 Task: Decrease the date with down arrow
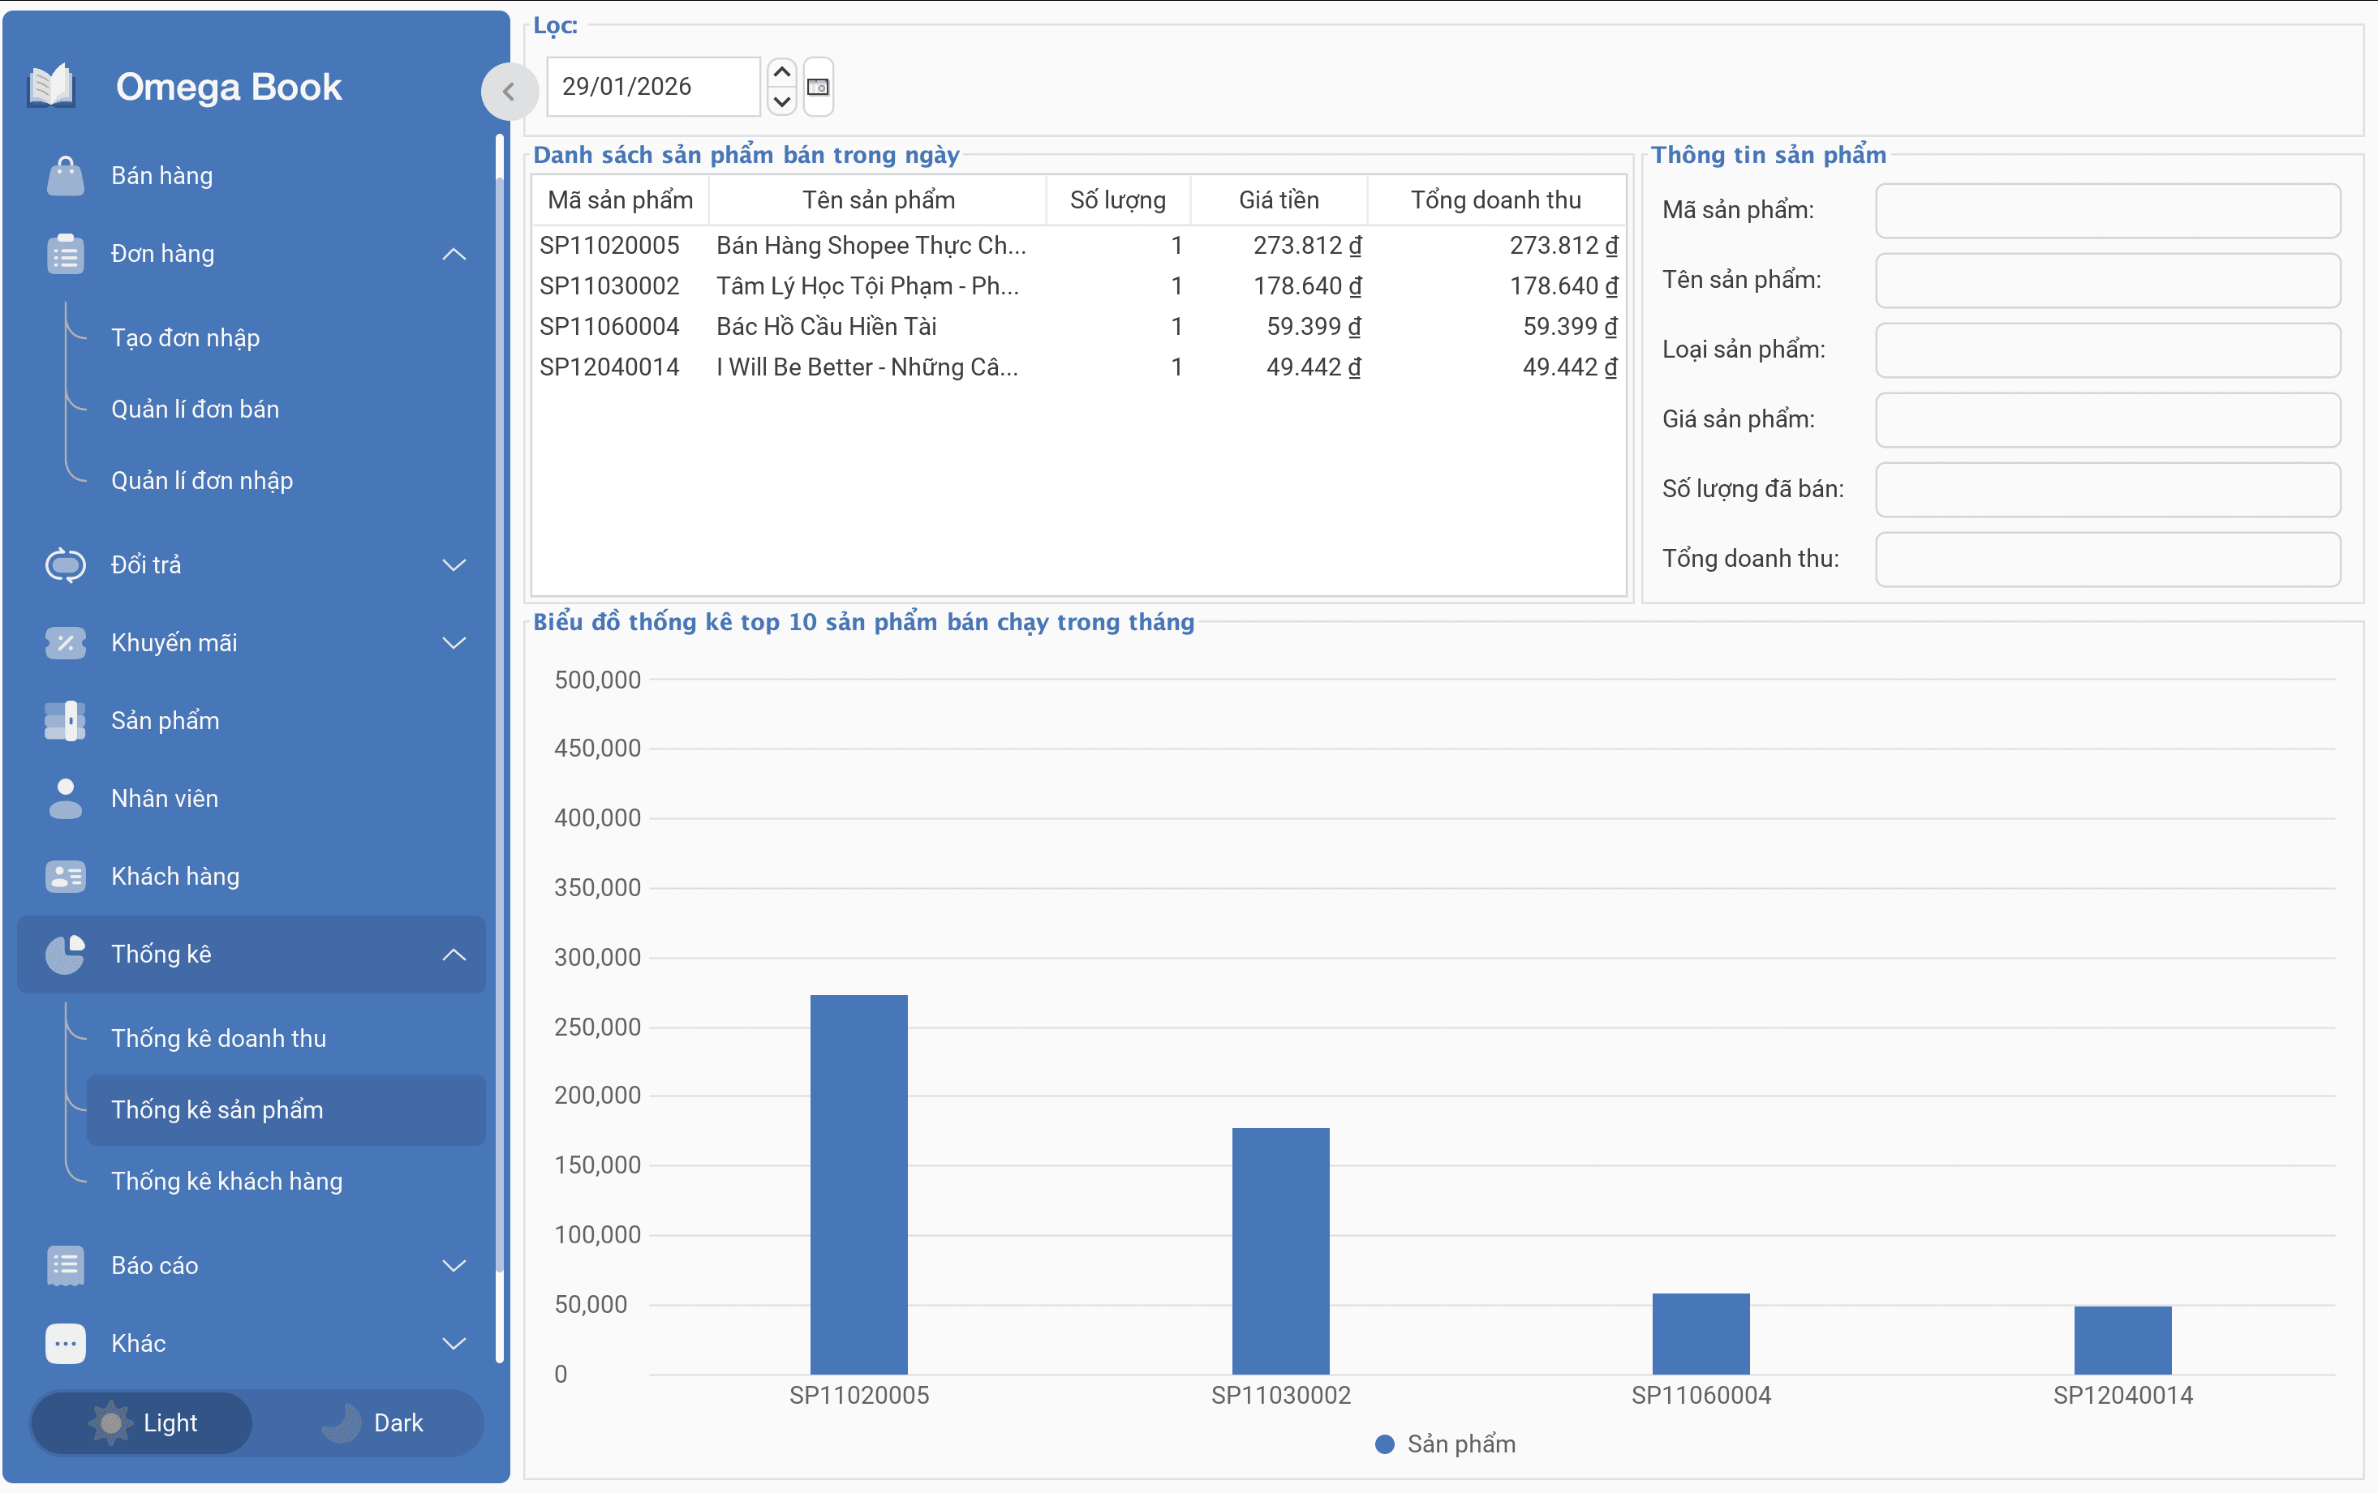pos(781,101)
